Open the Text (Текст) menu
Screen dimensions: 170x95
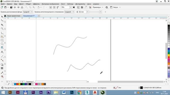[x=63, y=4]
